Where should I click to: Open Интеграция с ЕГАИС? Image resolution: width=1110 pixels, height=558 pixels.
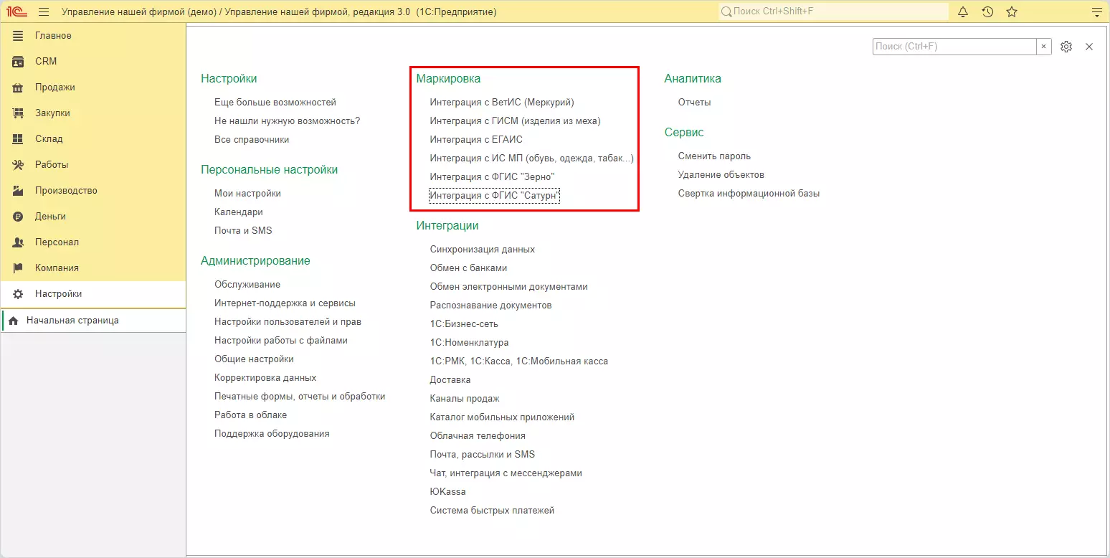coord(476,140)
